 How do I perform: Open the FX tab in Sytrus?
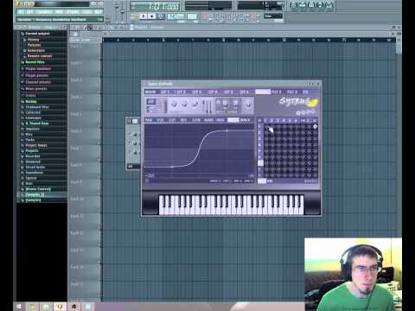[305, 92]
